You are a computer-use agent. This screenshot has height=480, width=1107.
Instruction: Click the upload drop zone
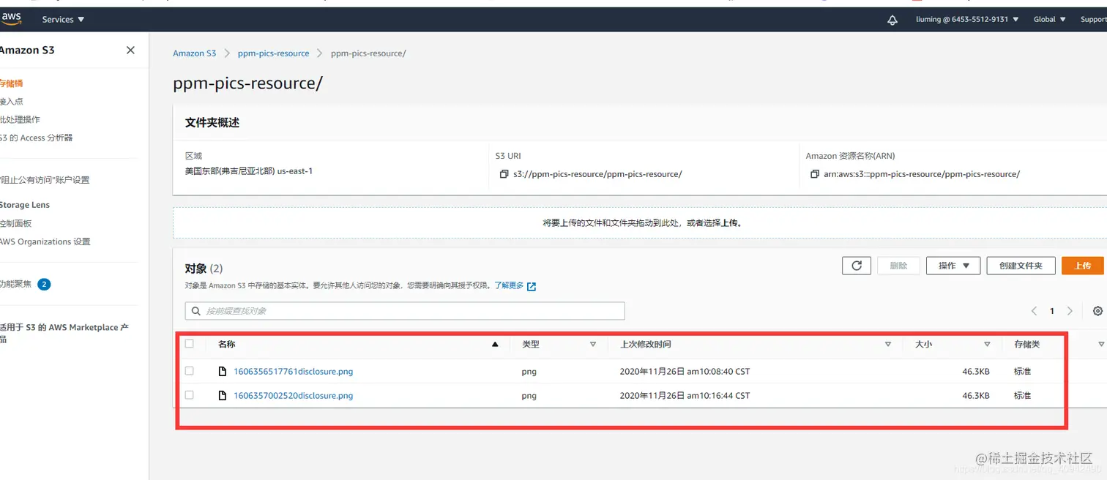(x=640, y=222)
